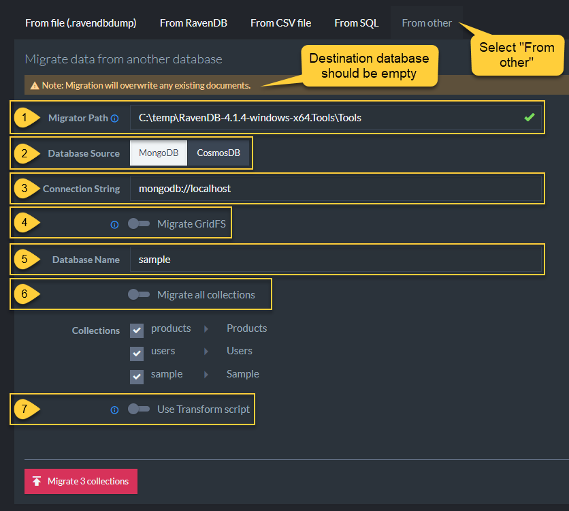Click the green checkmark in Migrator Path field
The width and height of the screenshot is (569, 511).
click(530, 117)
